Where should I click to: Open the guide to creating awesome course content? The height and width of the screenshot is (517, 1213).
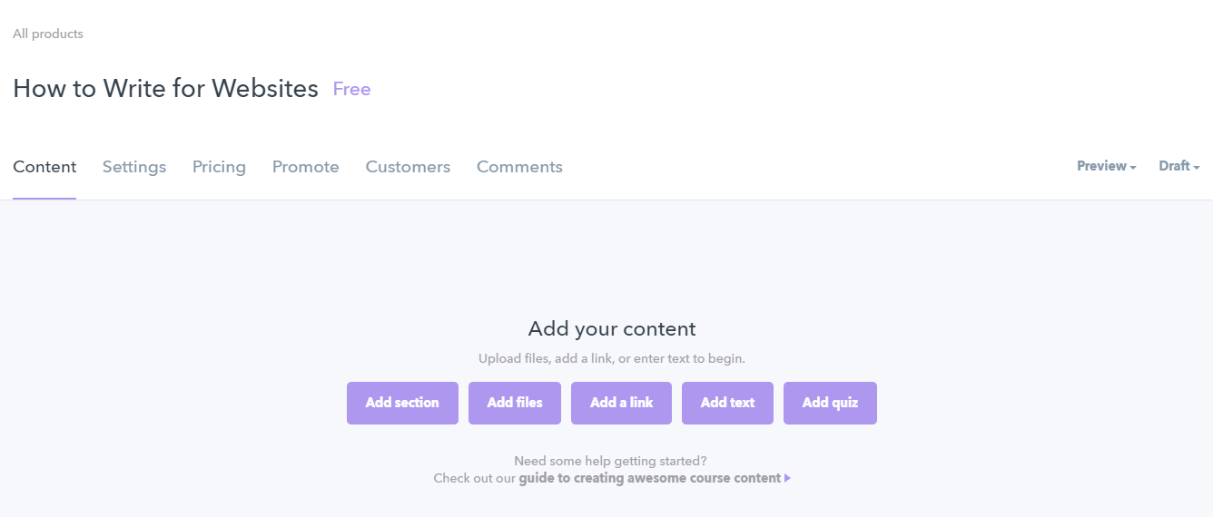(x=649, y=478)
